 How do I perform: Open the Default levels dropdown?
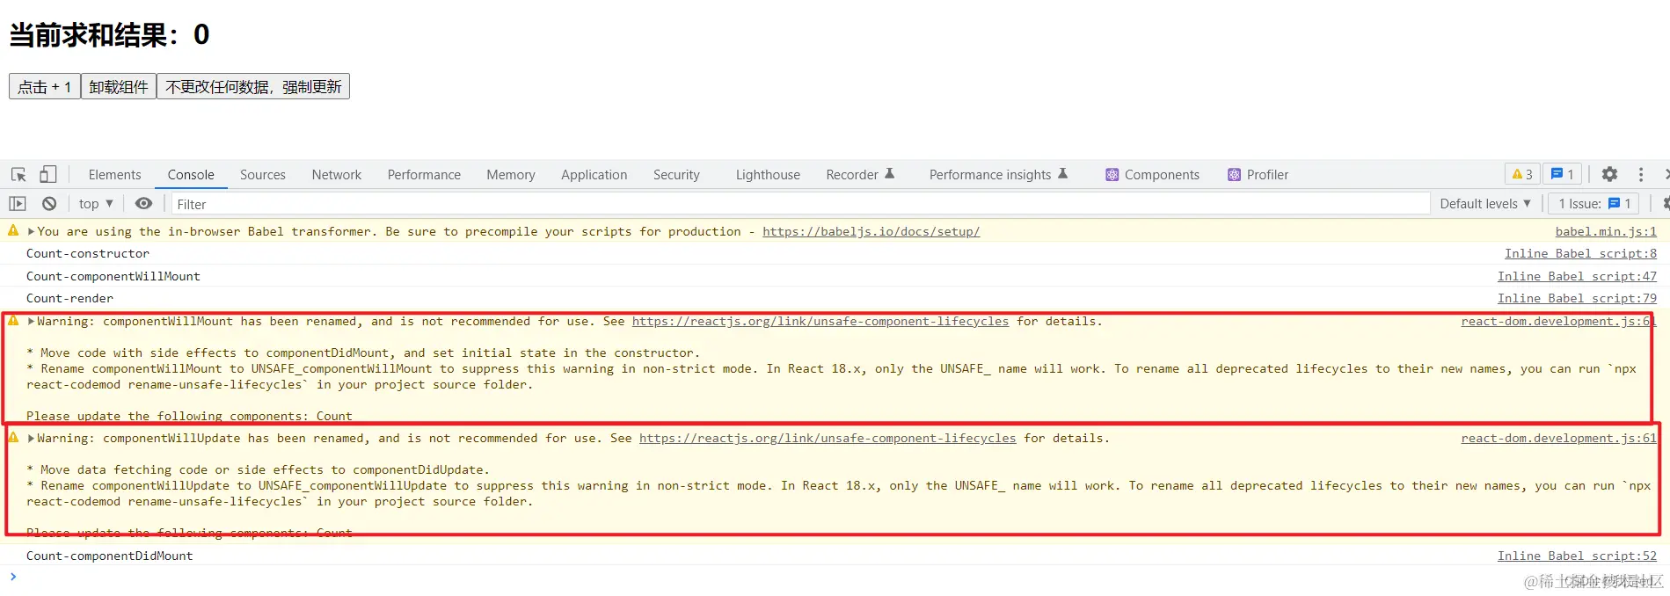point(1485,203)
